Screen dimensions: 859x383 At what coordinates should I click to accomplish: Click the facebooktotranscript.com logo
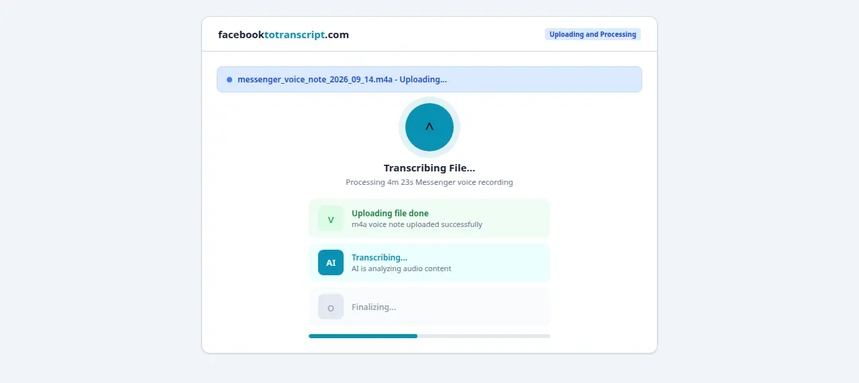click(283, 35)
